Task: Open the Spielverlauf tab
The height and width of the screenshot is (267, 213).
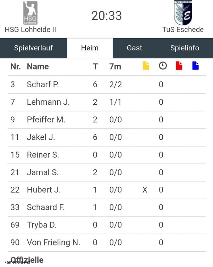Action: point(33,48)
